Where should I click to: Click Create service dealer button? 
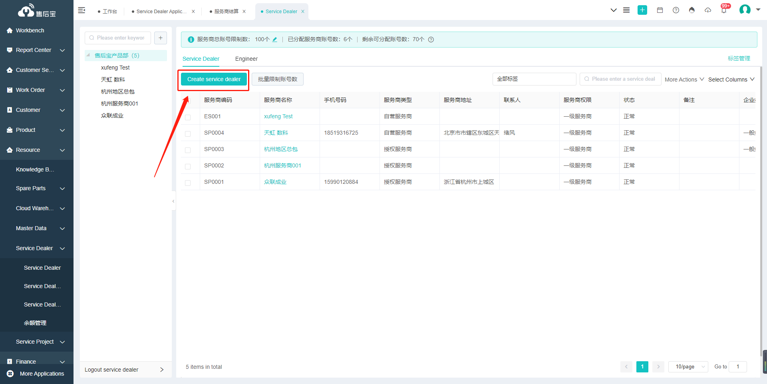tap(214, 79)
